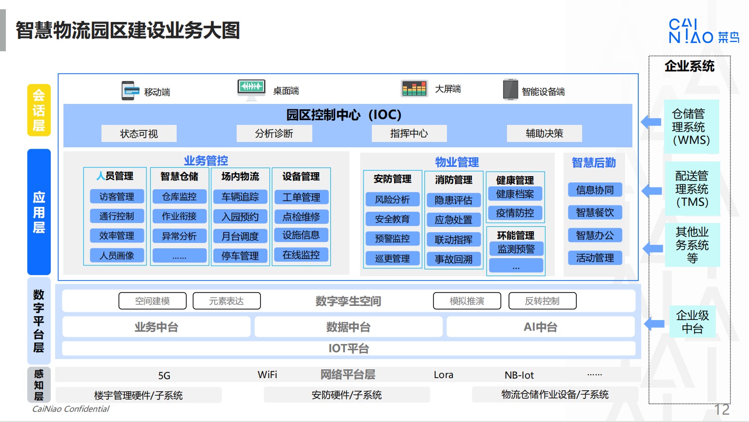Click the 仓储管理系统 (WMS) box
Screen dimensions: 749x422
[x=691, y=127]
